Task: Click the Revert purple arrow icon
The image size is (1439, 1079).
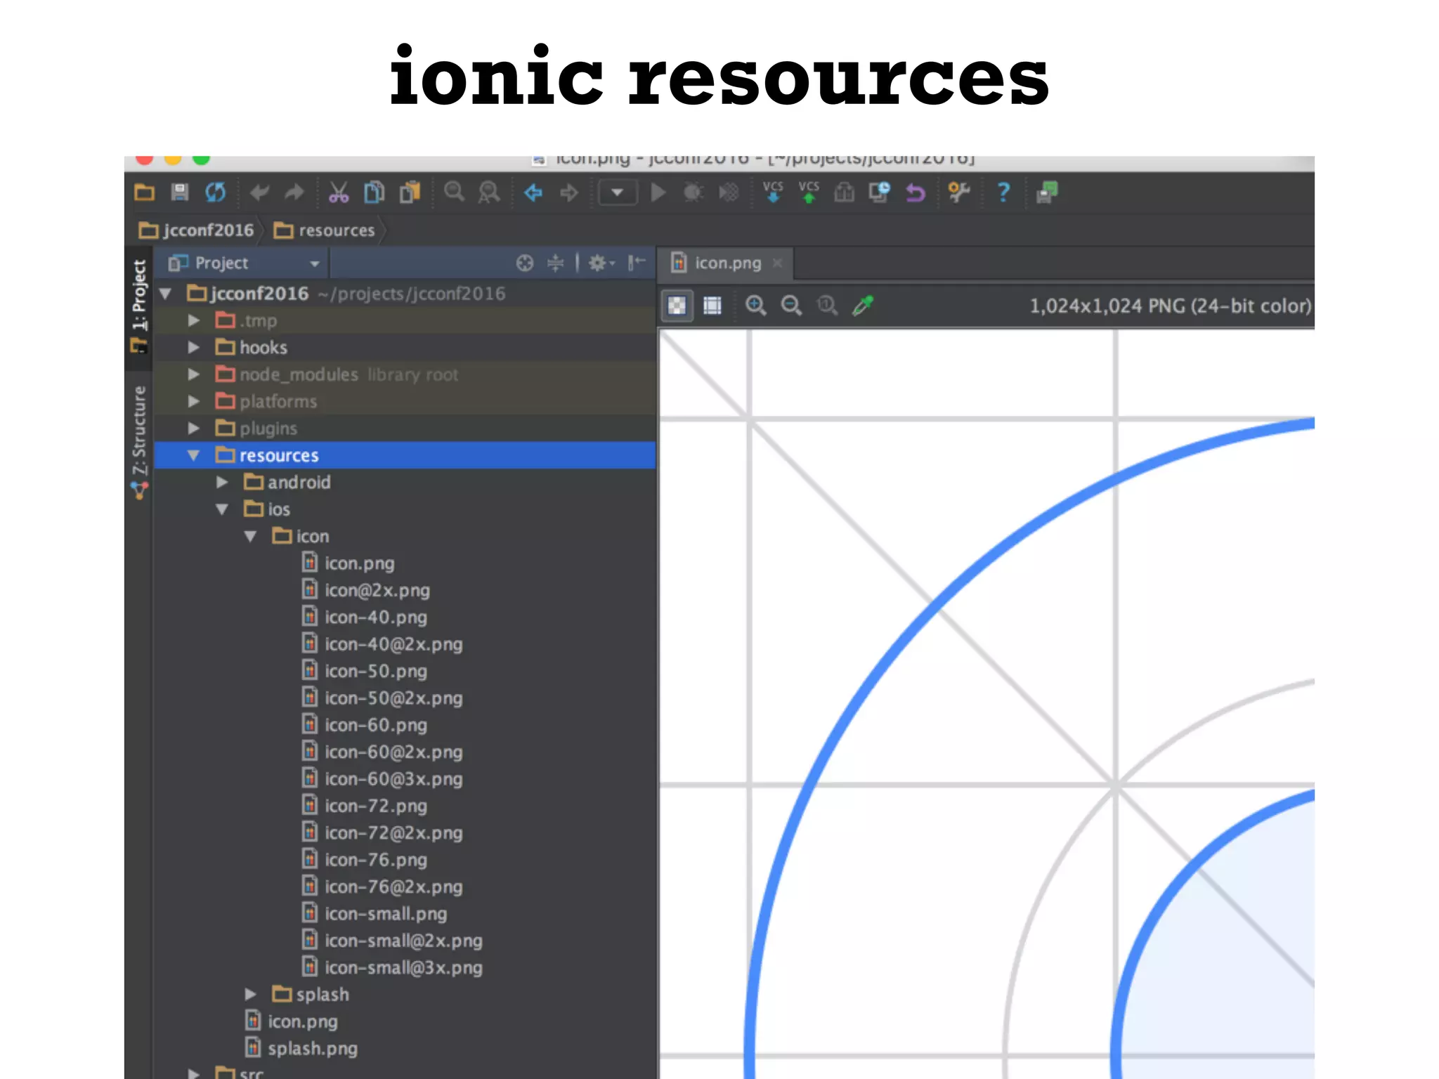Action: [915, 192]
